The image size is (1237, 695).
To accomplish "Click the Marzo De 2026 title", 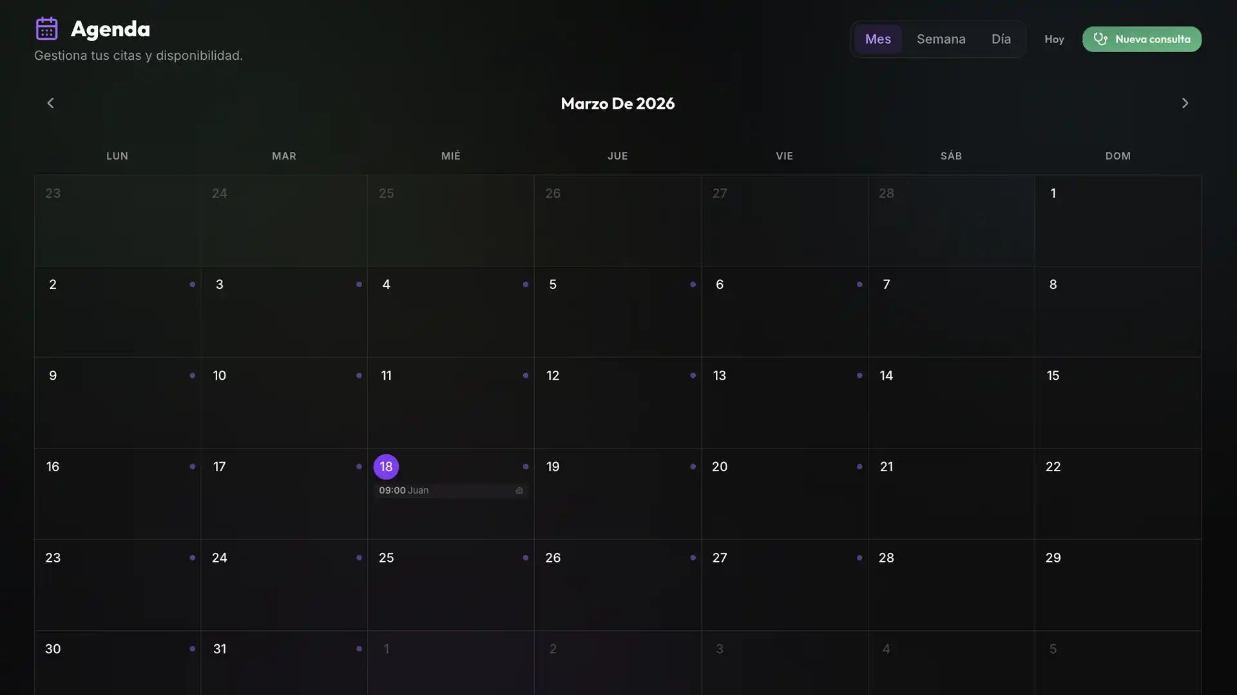I will 617,103.
